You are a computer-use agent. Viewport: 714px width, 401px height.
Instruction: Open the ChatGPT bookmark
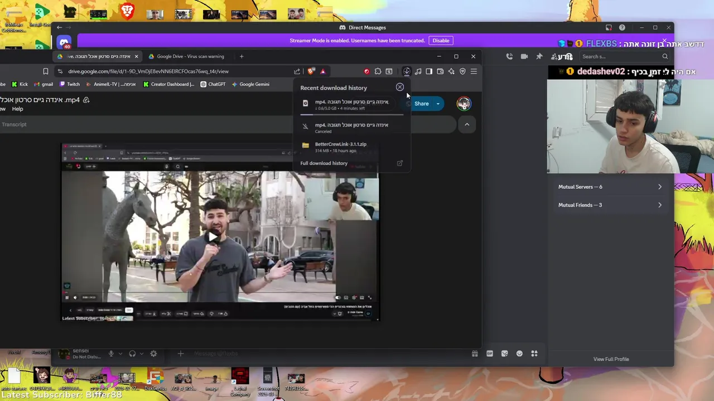point(213,84)
